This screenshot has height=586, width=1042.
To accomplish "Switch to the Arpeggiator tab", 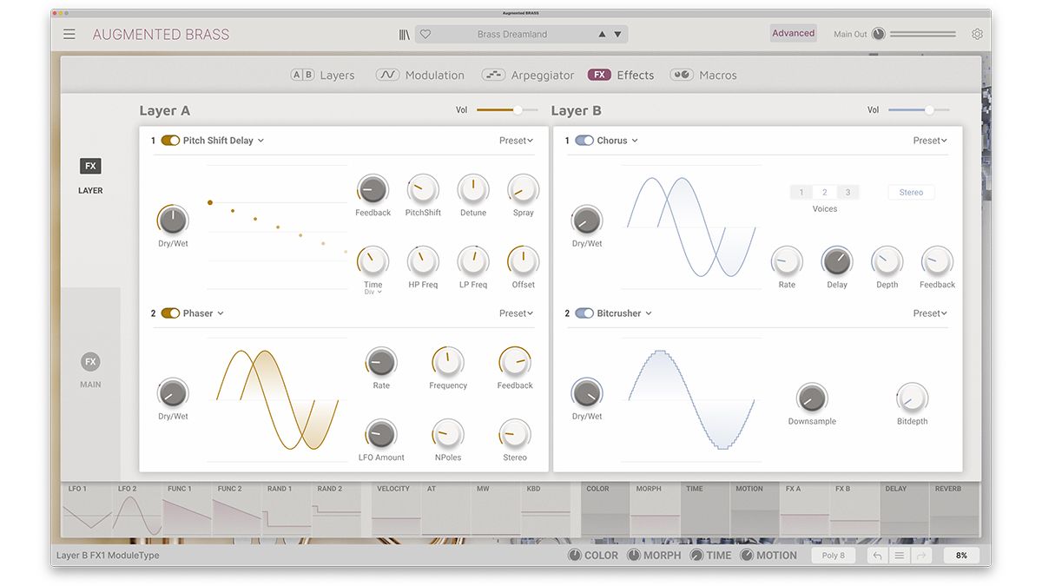I will [528, 76].
